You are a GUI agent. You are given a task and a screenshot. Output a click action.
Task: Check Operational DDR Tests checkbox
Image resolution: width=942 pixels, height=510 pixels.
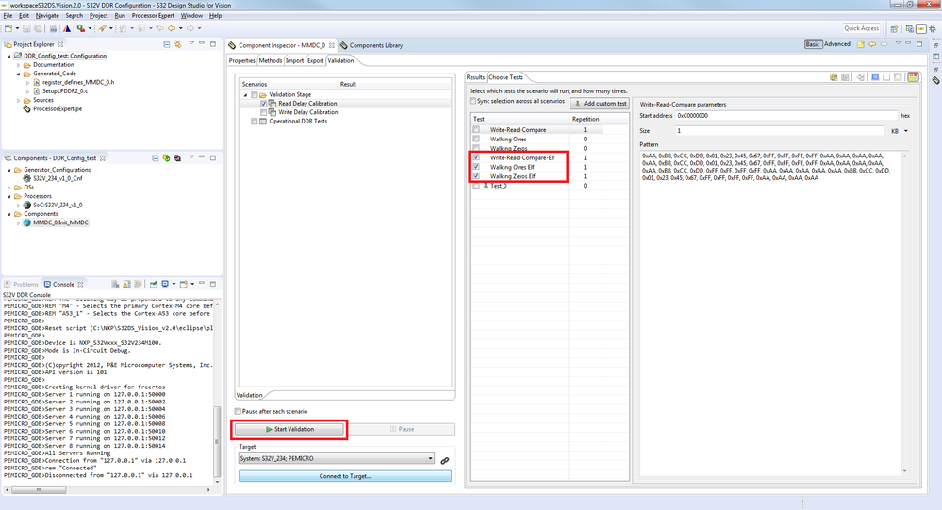tap(255, 122)
